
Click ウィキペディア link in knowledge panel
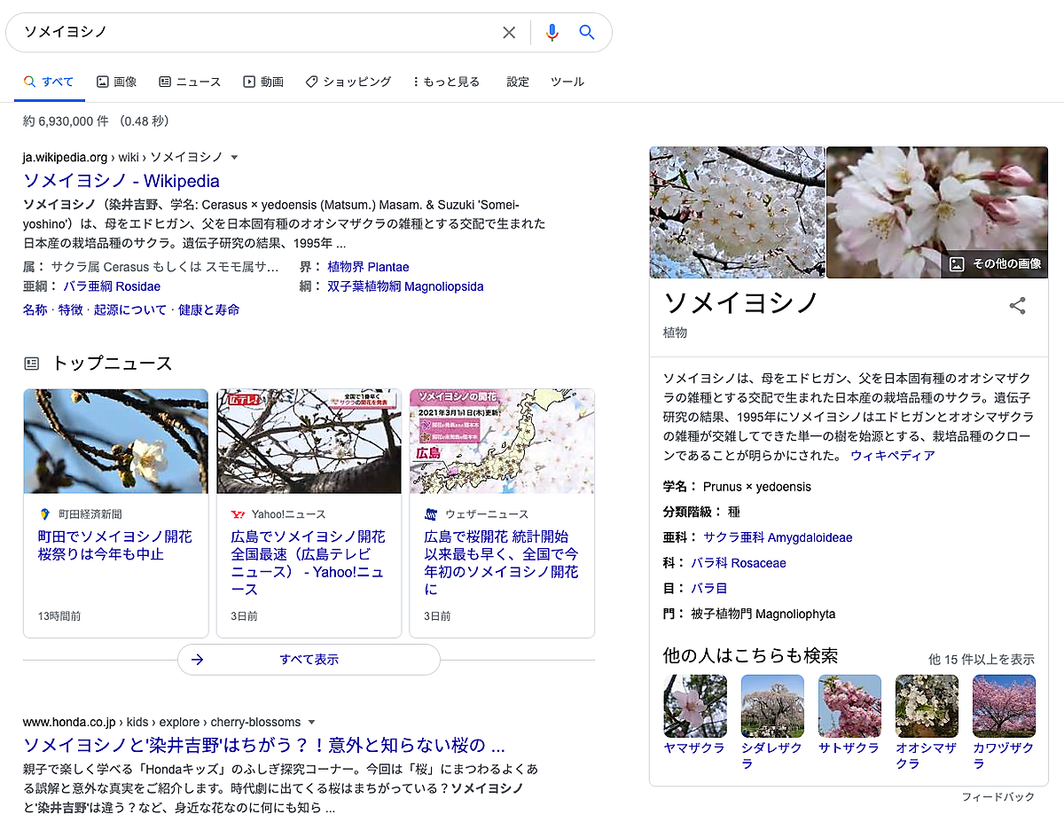coord(892,455)
